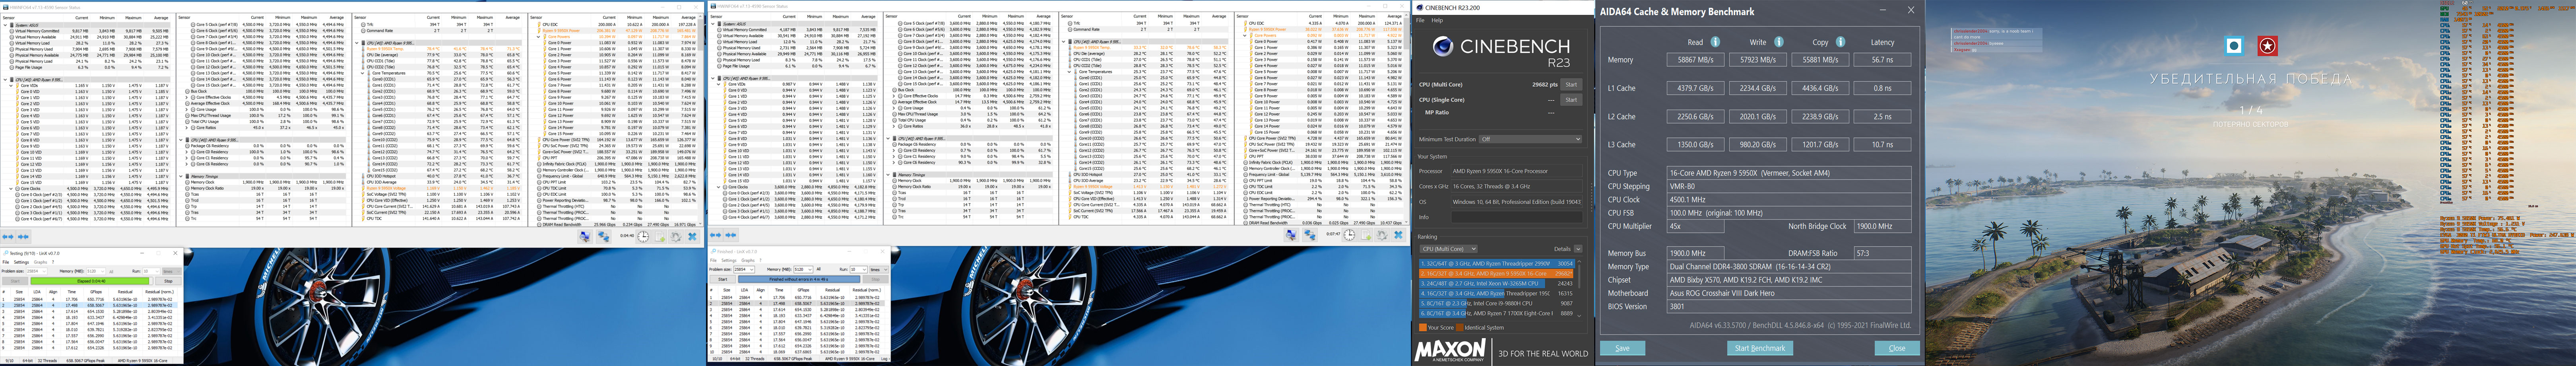Viewport: 2576px width, 366px height.
Task: Open the ? menu in Testing LinX window
Action: point(53,262)
